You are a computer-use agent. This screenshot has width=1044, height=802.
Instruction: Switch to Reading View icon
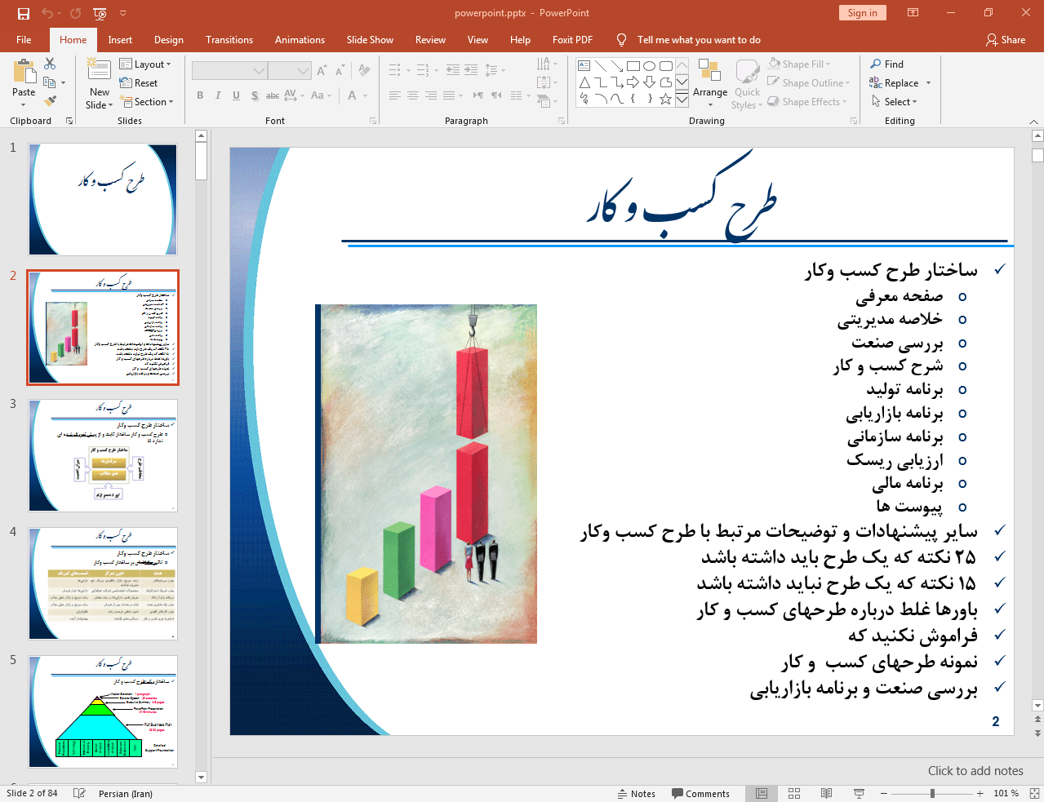point(826,793)
